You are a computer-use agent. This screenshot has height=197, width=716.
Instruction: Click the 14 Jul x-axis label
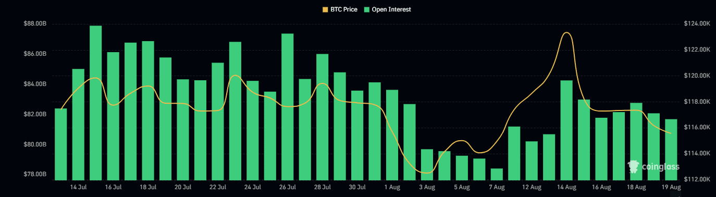click(79, 187)
